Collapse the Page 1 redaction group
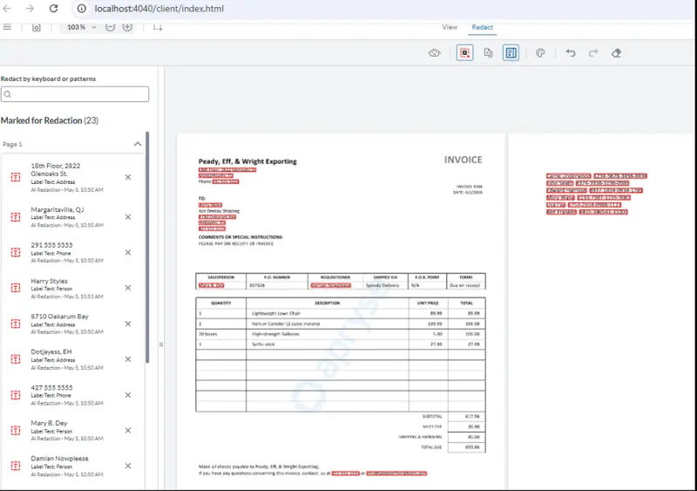The image size is (697, 491). (138, 144)
